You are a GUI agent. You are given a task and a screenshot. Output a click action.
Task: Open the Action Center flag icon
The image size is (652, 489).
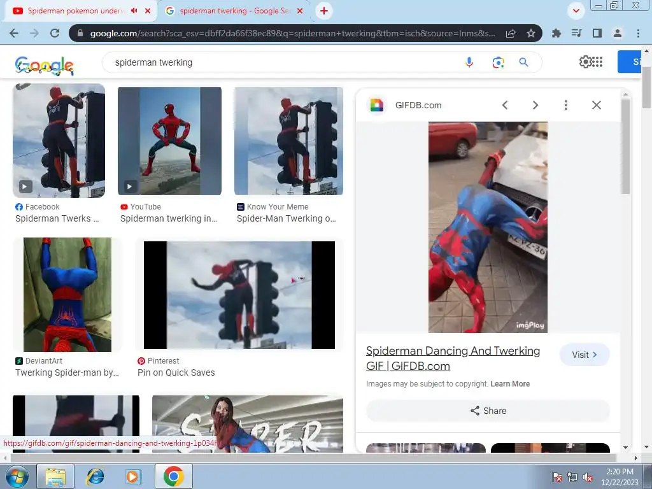556,477
